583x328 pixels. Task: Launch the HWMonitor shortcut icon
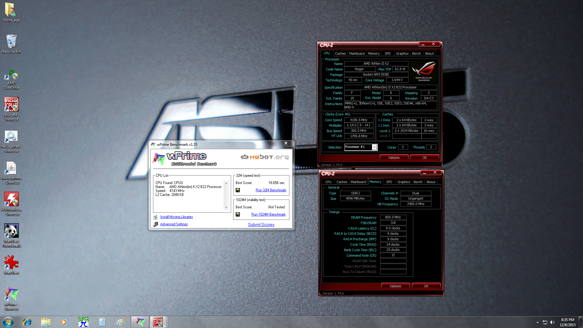pyautogui.click(x=11, y=204)
